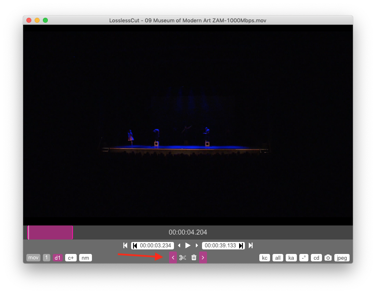Capture a frame with the camera icon
Image resolution: width=376 pixels, height=294 pixels.
pos(328,258)
